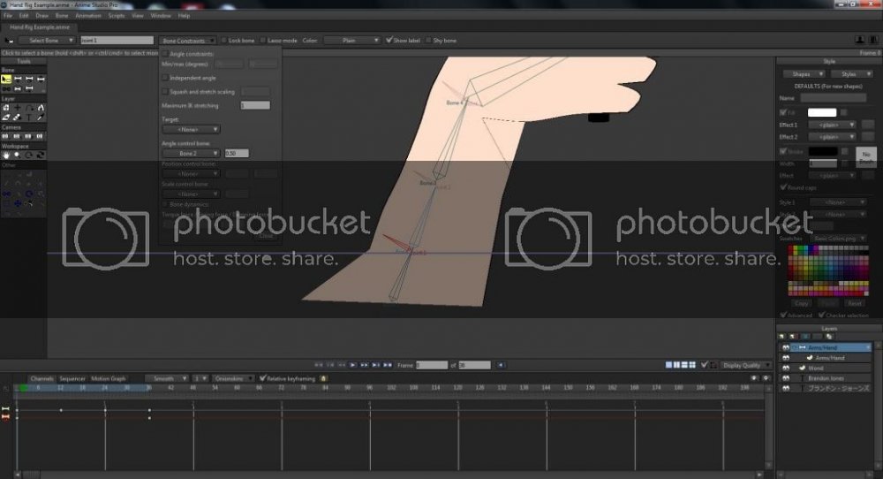This screenshot has height=479, width=883.
Task: Open the Select Bone tool dropdown
Action: coord(47,41)
